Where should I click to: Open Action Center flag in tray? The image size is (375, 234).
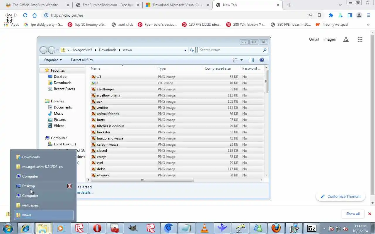[x=332, y=228]
